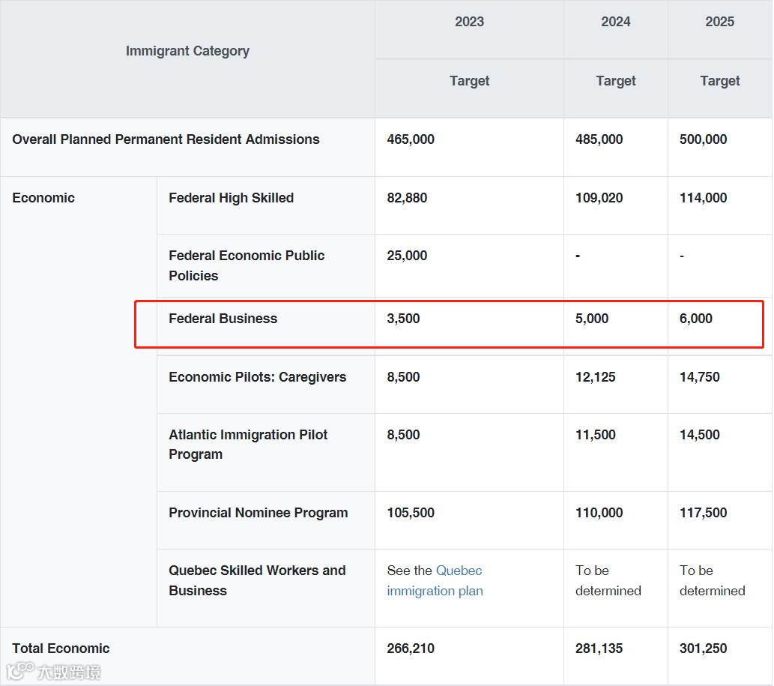Select the 301,250 total economic value

tap(703, 649)
